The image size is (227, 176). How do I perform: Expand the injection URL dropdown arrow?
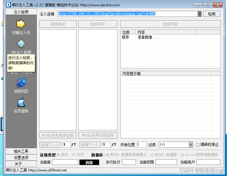tap(199, 14)
